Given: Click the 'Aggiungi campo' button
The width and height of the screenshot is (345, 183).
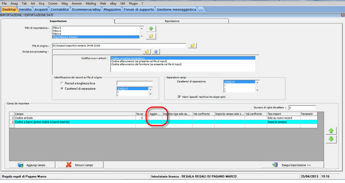Looking at the screenshot, I should [x=32, y=165].
